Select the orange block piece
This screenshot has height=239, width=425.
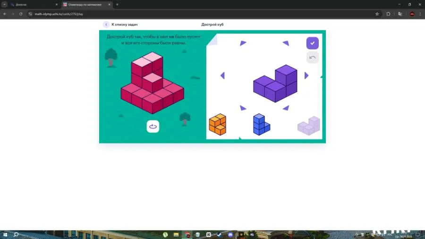(x=217, y=124)
